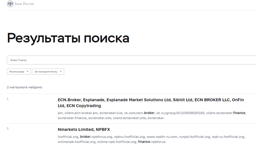Image resolution: width=256 pixels, height=145 pixels.
Task: Select the Результаты поиска heading
Action: [x=68, y=38]
